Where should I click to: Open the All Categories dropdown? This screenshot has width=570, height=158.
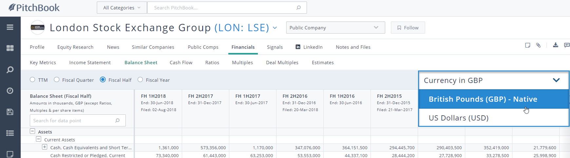coord(122,7)
